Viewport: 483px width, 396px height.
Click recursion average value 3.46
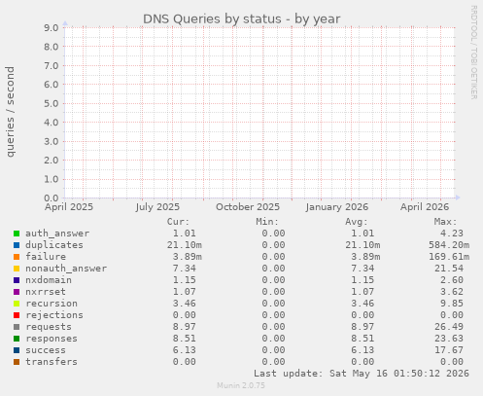362,304
